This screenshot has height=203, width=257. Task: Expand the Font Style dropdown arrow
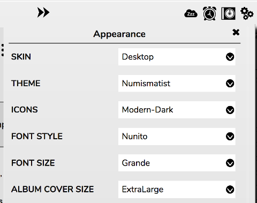(230, 137)
